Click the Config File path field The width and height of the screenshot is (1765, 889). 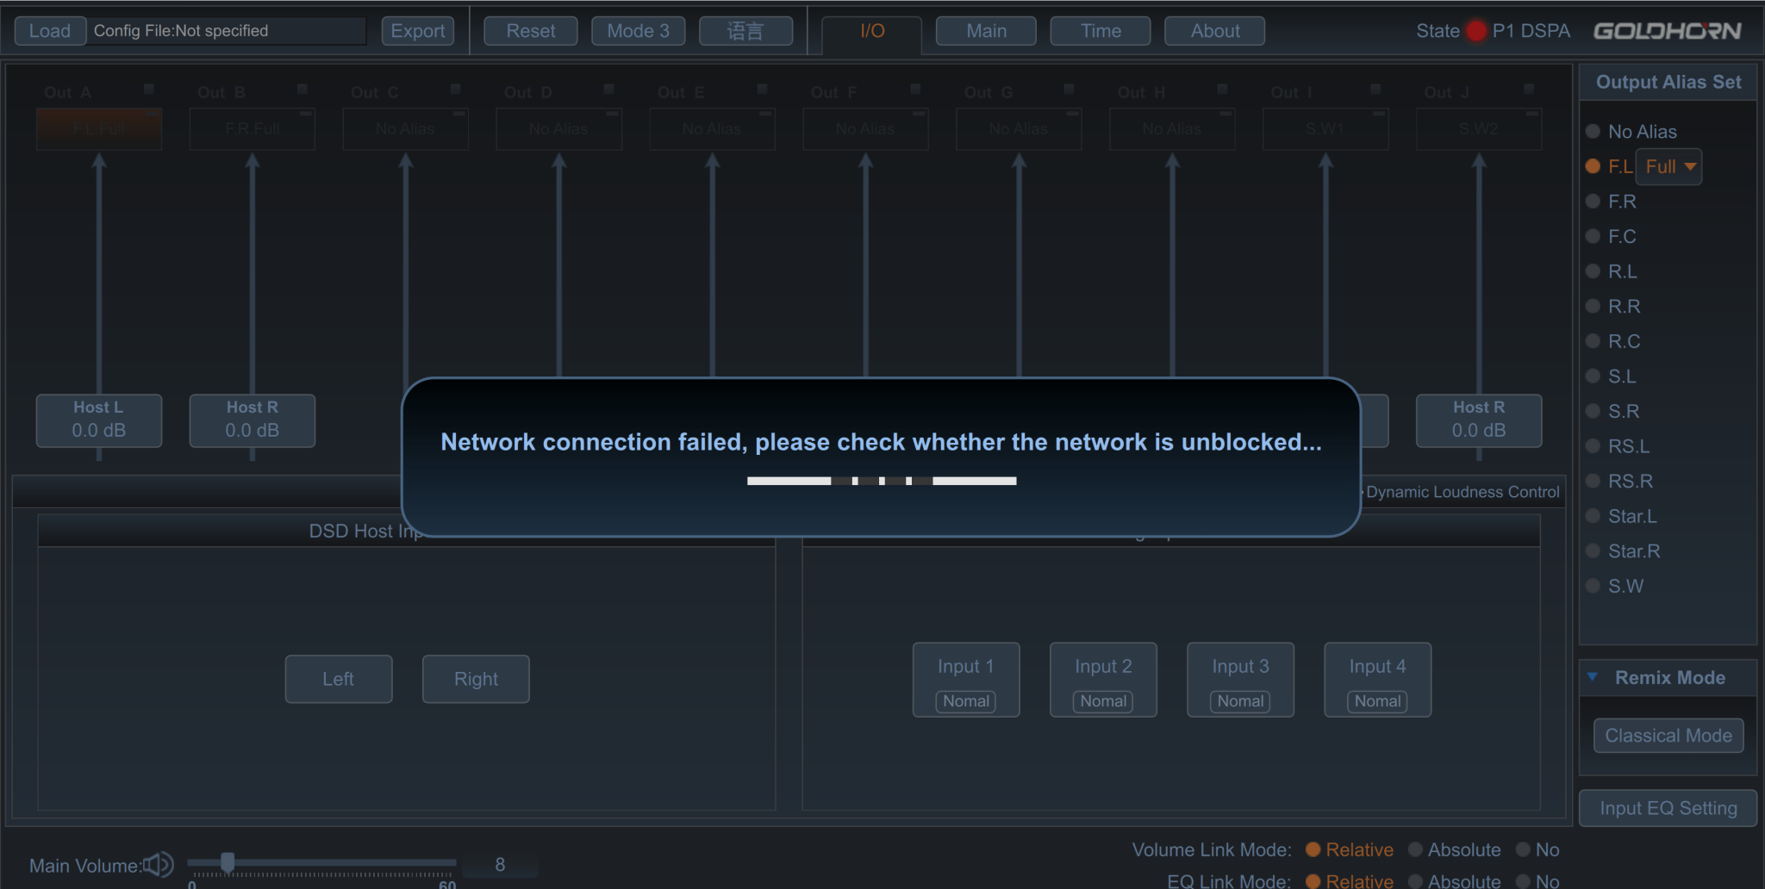(228, 31)
